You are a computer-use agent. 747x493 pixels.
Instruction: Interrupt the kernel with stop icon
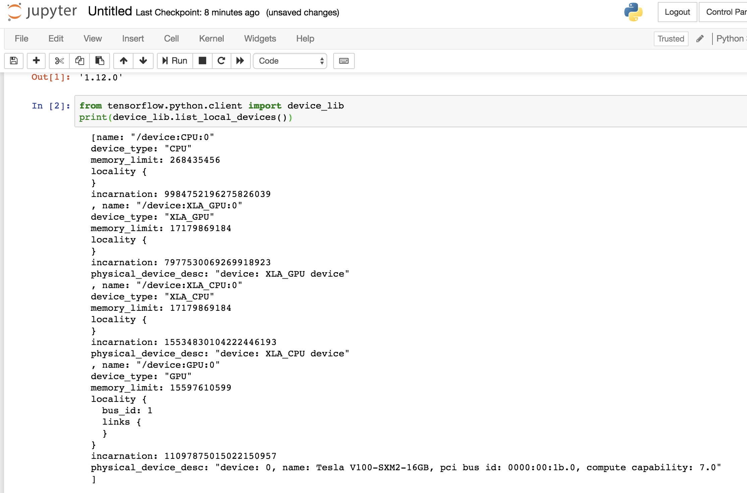[203, 61]
